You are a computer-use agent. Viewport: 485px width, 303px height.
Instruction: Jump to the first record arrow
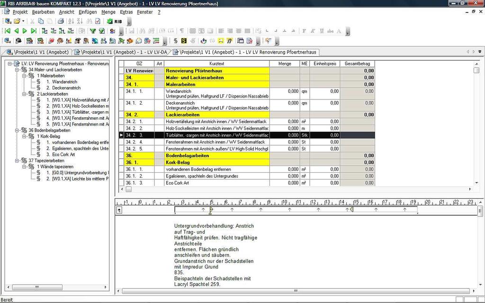point(8,31)
